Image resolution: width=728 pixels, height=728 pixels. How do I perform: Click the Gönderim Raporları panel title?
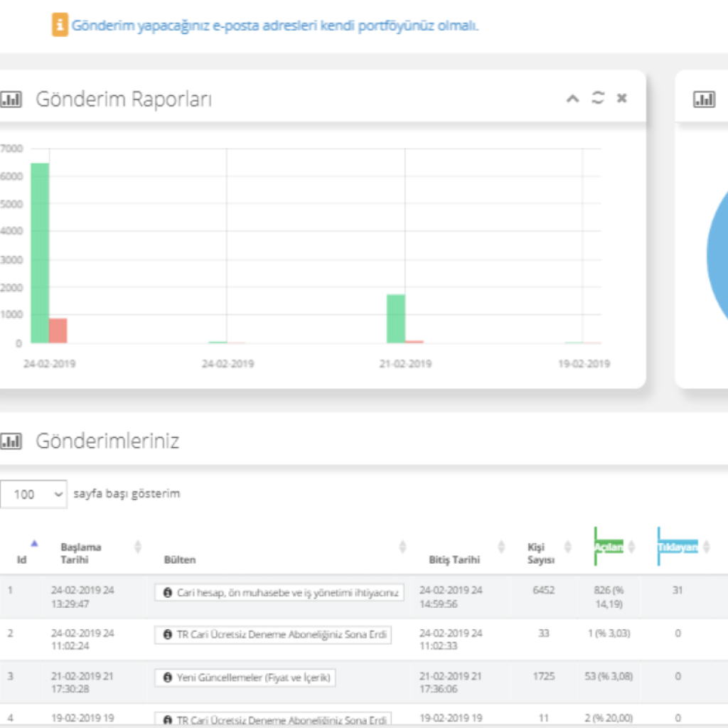click(x=124, y=99)
